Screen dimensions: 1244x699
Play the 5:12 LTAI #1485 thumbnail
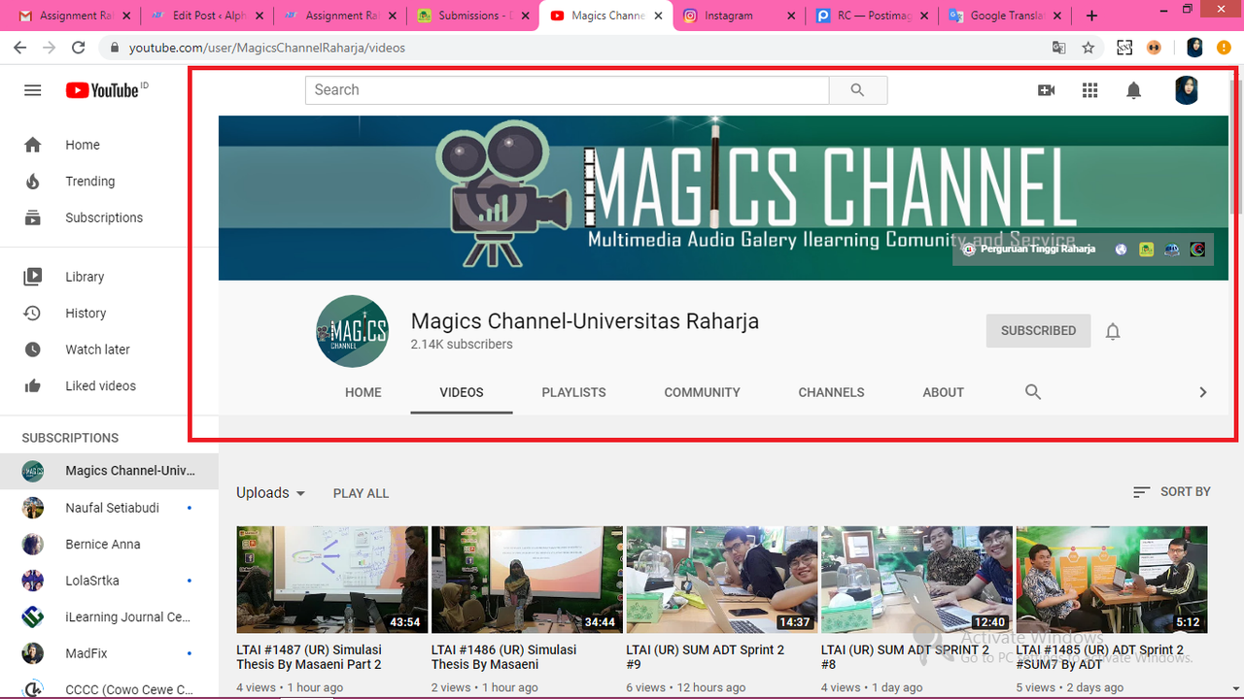[1112, 580]
